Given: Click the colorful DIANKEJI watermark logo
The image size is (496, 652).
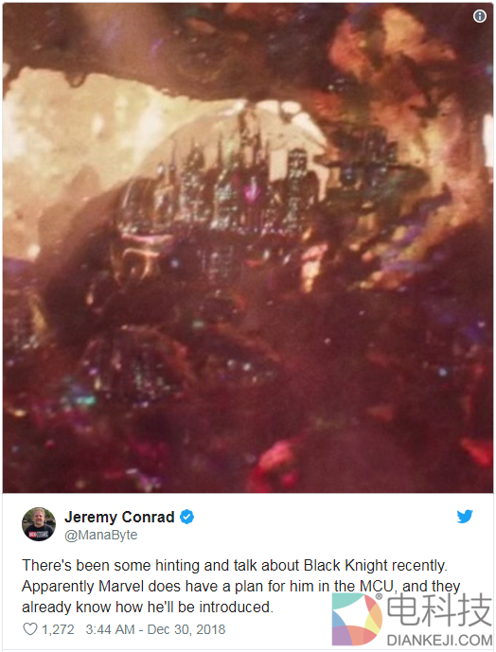Looking at the screenshot, I should [357, 619].
